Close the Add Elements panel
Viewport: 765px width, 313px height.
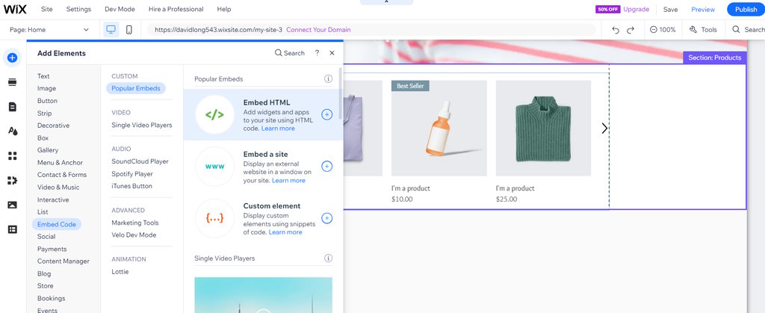click(332, 53)
